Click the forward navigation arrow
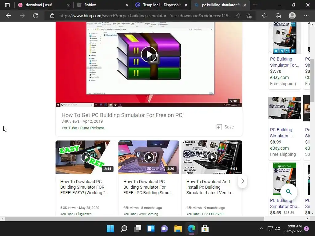 click(x=22, y=16)
